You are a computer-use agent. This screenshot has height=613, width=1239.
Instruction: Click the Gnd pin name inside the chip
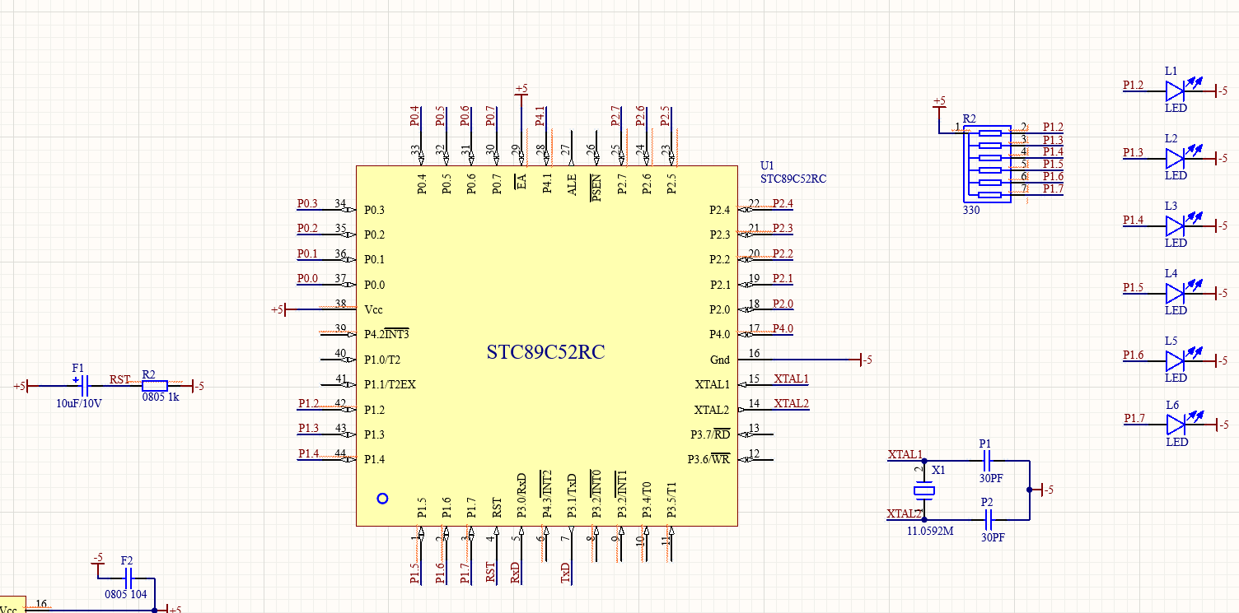pyautogui.click(x=720, y=360)
